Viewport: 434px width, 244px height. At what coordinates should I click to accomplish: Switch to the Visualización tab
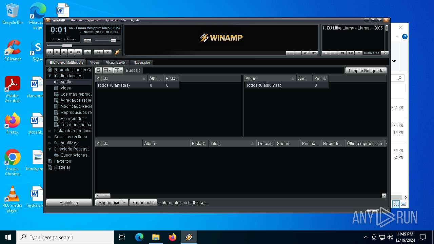pos(116,62)
